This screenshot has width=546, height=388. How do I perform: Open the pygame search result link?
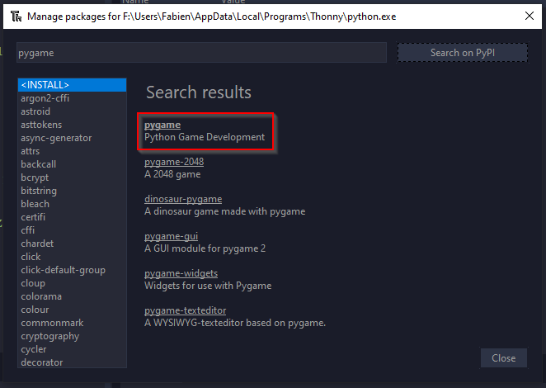click(162, 125)
